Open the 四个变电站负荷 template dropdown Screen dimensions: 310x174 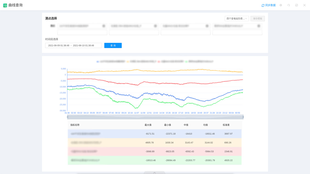click(x=237, y=19)
